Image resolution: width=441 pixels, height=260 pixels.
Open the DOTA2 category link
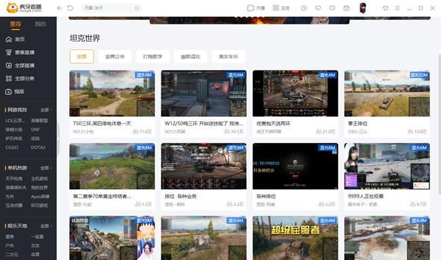[38, 148]
